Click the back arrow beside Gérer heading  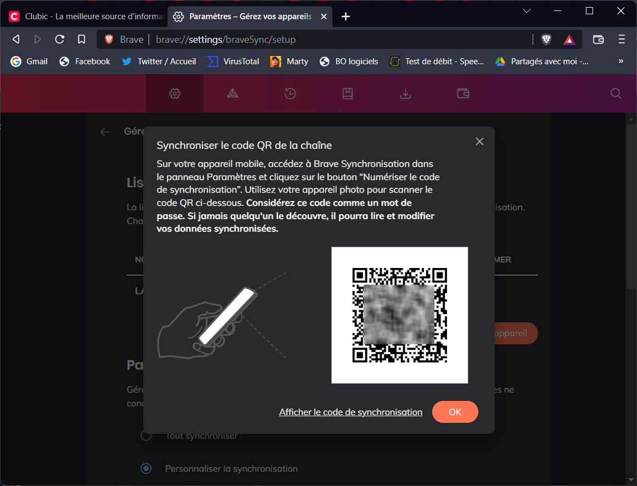pyautogui.click(x=105, y=132)
